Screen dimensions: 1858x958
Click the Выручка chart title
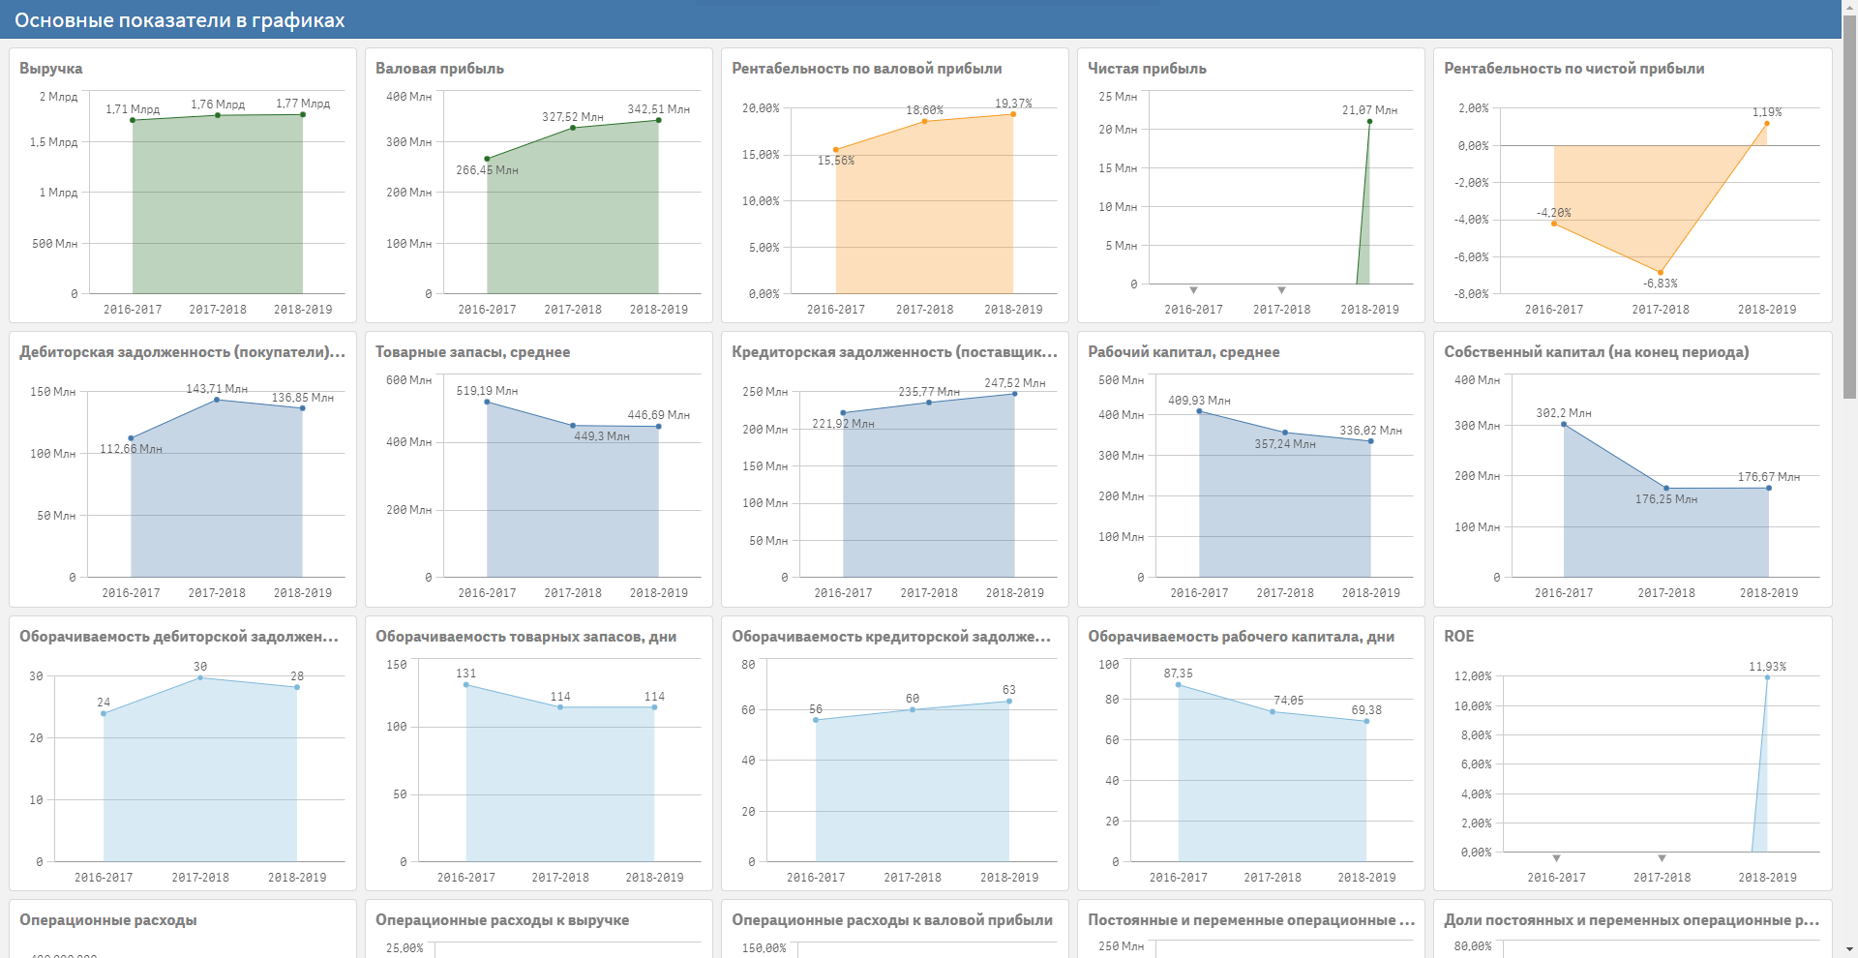click(51, 69)
